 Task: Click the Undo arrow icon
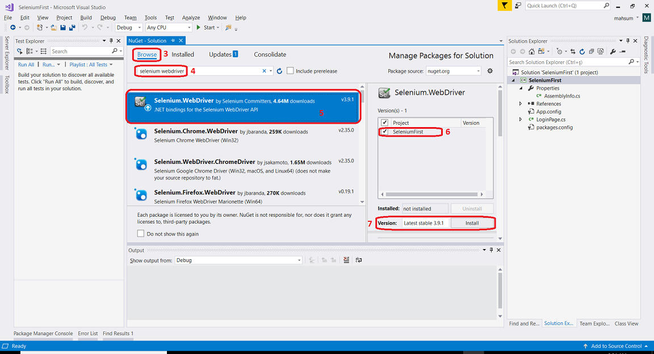[x=85, y=28]
